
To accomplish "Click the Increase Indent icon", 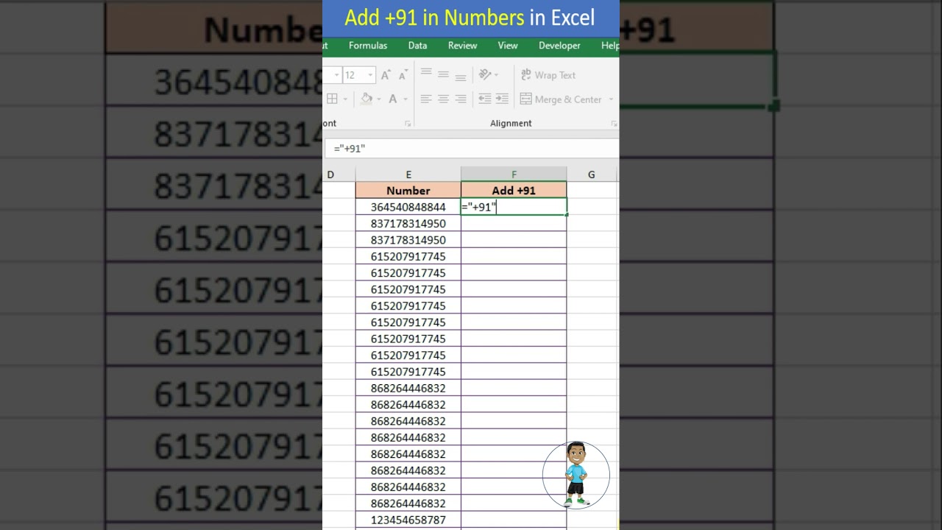I will (502, 99).
